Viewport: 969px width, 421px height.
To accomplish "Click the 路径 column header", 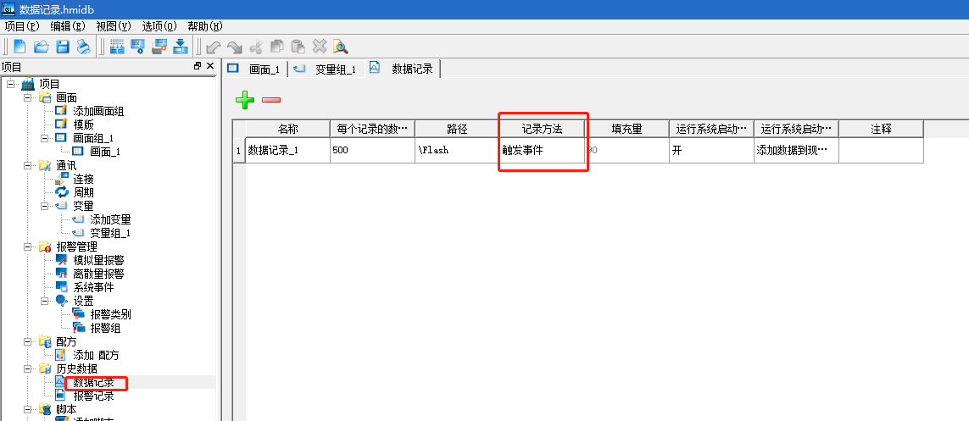I will point(457,129).
